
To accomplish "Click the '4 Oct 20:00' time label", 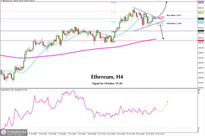I will [53, 134].
